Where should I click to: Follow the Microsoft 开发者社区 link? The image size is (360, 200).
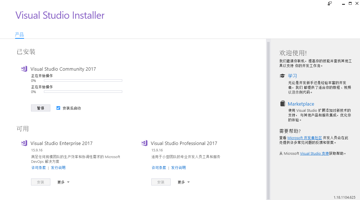coord(304,137)
